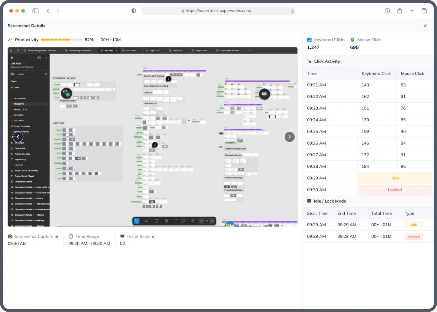Click the Downloads icon in Safari toolbar

(x=387, y=10)
